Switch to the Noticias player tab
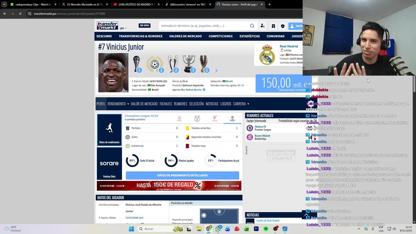Image resolution: width=416 pixels, height=234 pixels. pos(212,104)
